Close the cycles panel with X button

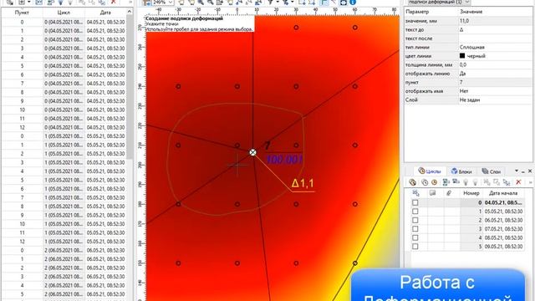530,171
